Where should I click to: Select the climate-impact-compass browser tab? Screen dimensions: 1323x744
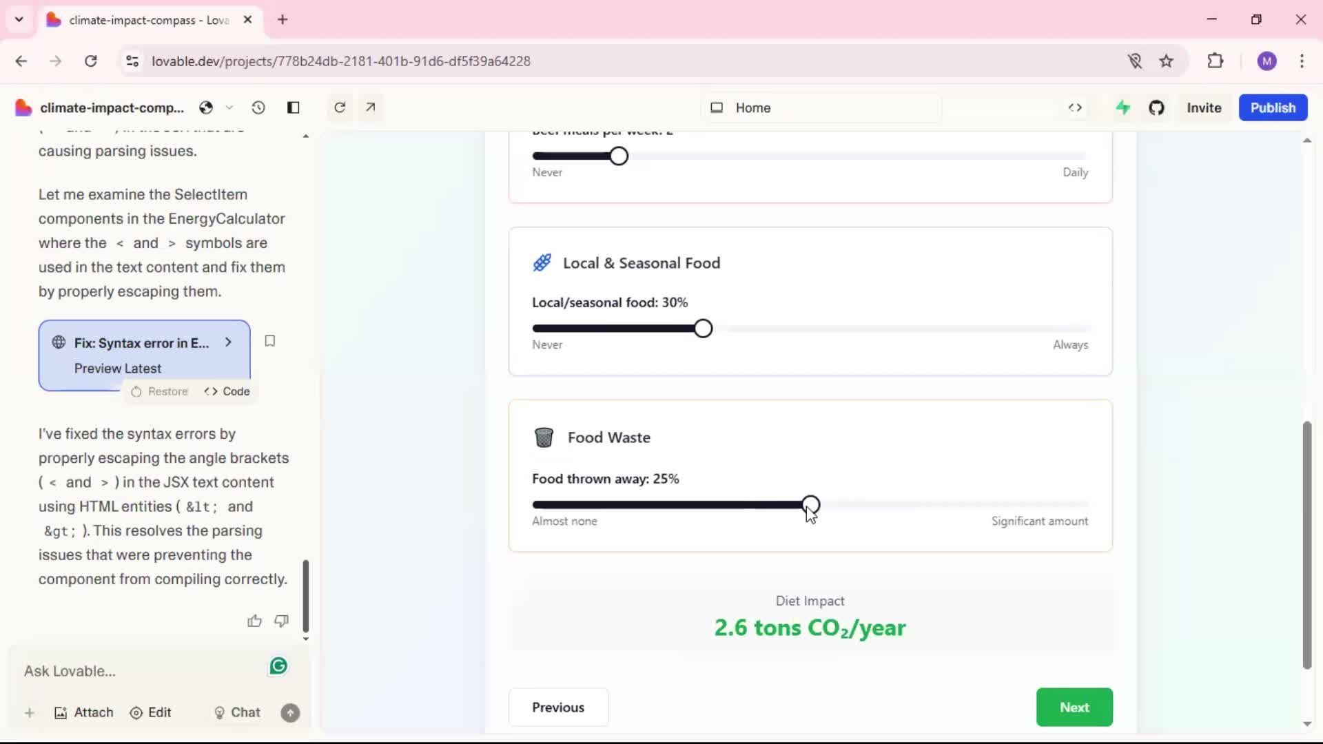tap(148, 20)
